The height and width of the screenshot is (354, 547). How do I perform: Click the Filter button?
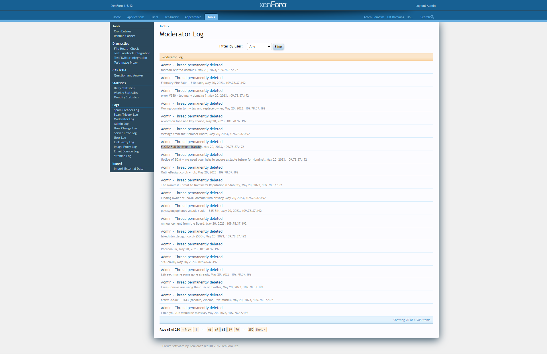tap(278, 47)
